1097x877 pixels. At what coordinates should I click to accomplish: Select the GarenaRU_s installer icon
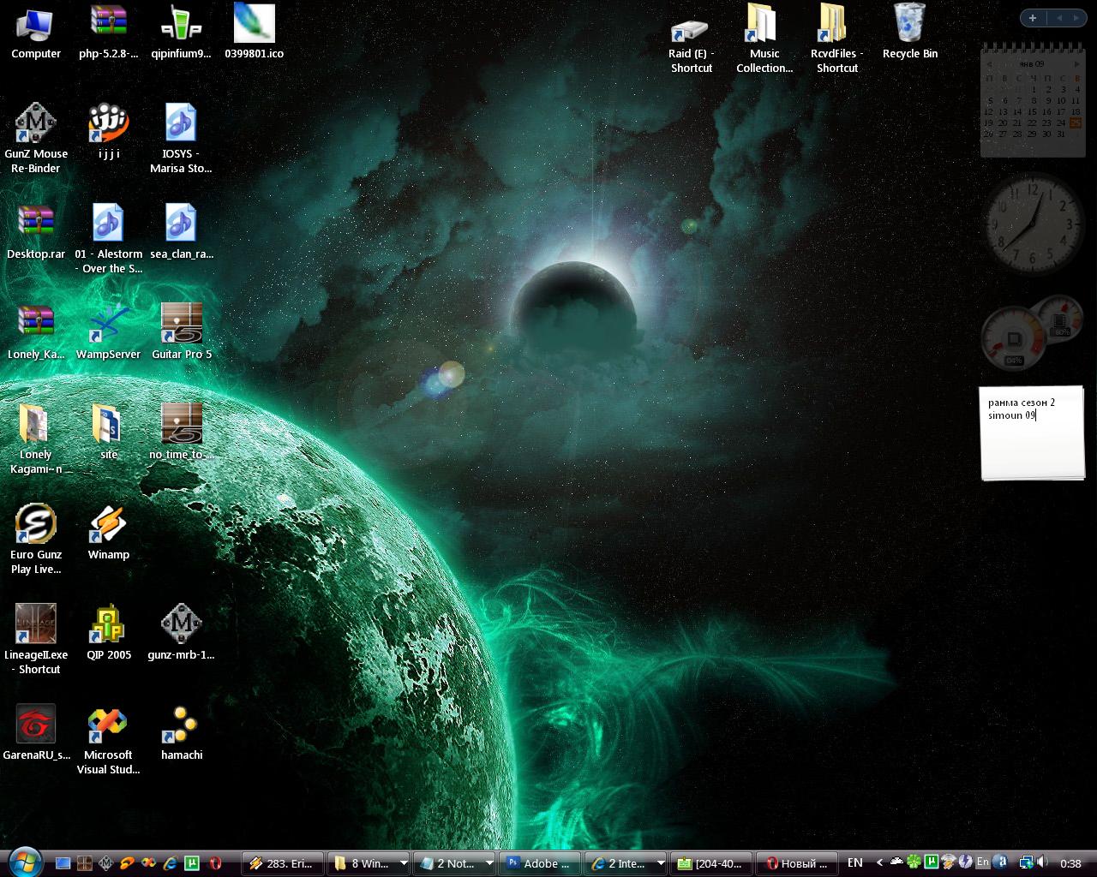click(36, 733)
